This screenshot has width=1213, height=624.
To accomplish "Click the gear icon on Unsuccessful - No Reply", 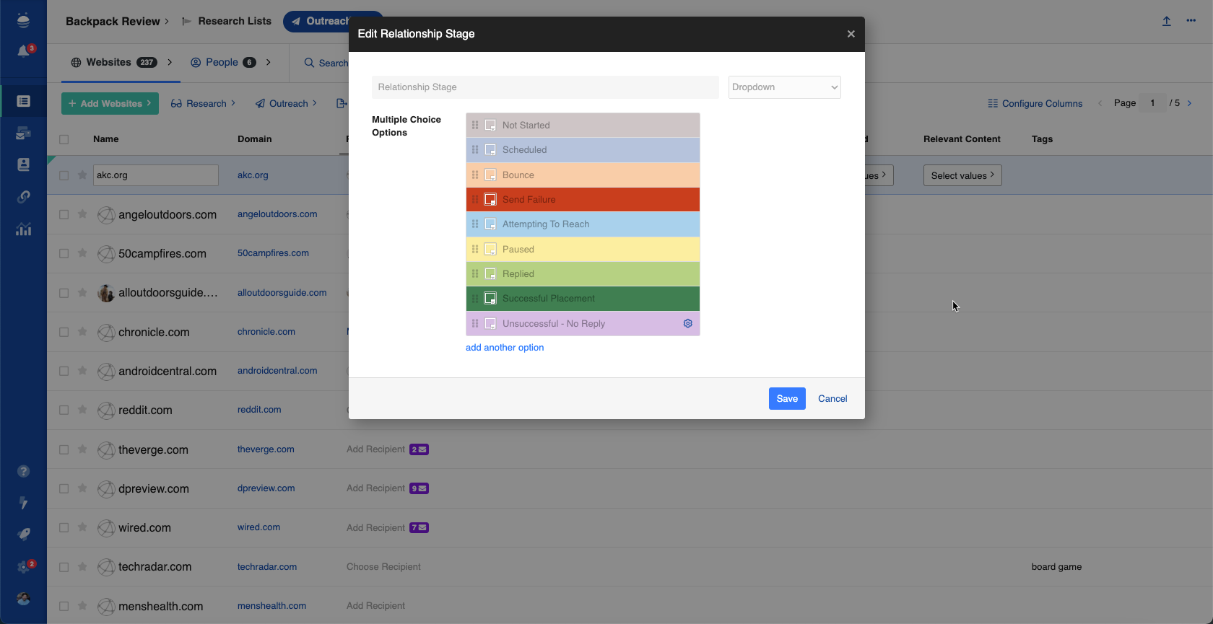I will [687, 323].
